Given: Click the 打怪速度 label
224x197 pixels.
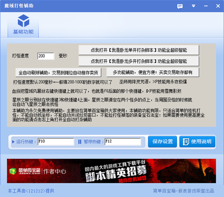Looking at the screenshot, I should click(x=21, y=56).
